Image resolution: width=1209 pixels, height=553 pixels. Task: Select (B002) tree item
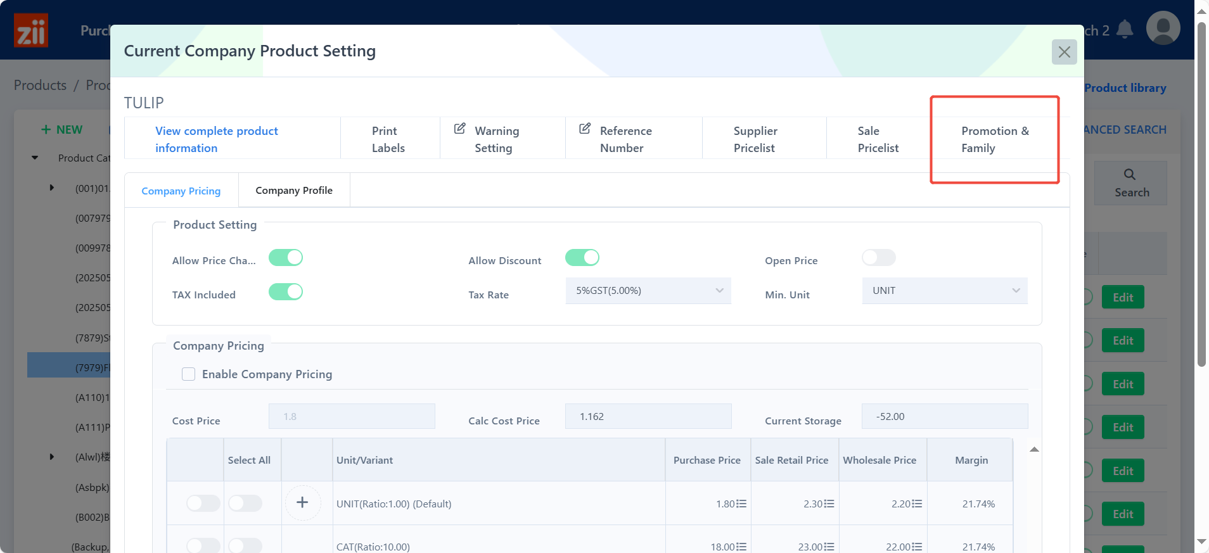click(x=93, y=518)
